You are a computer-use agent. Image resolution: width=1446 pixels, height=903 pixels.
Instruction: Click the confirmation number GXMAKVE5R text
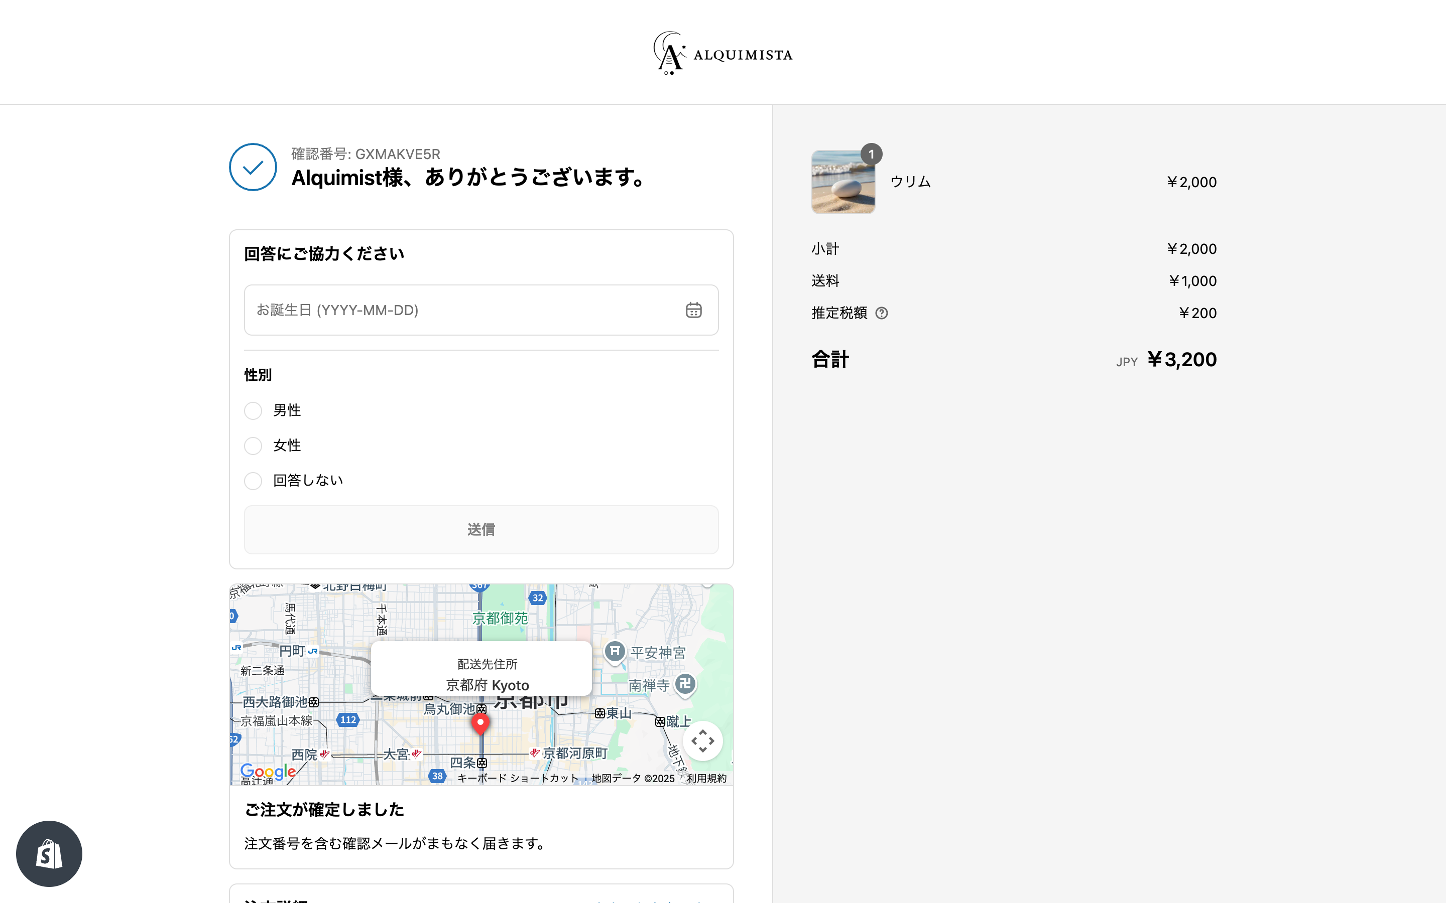point(366,154)
